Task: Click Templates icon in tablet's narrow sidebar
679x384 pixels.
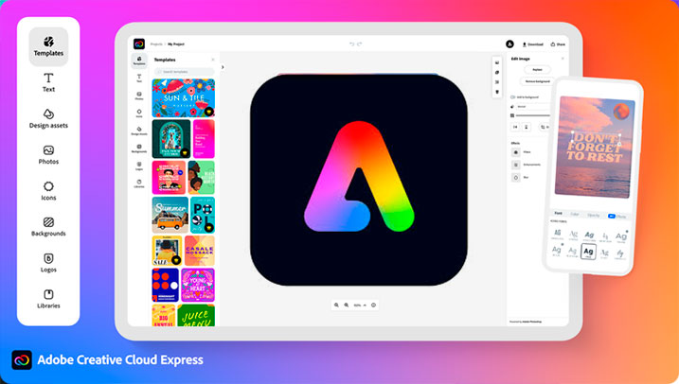Action: click(x=139, y=61)
